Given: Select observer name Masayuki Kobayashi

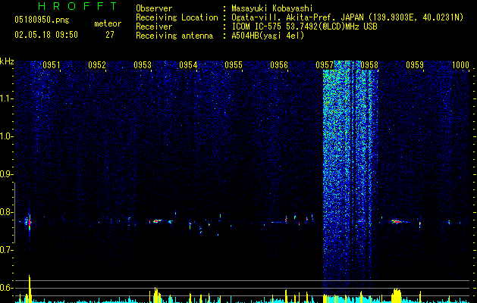Looking at the screenshot, I should pos(272,8).
